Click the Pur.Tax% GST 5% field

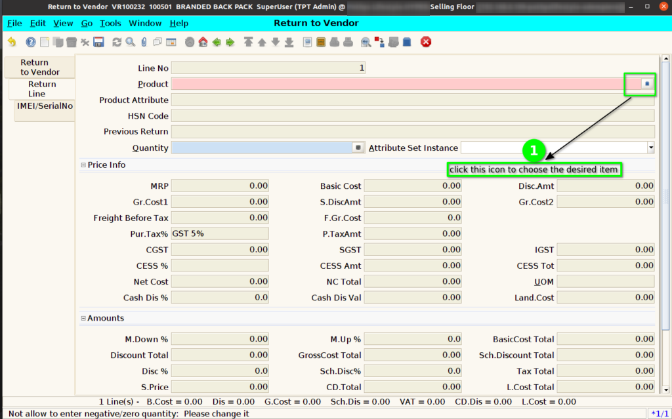220,233
